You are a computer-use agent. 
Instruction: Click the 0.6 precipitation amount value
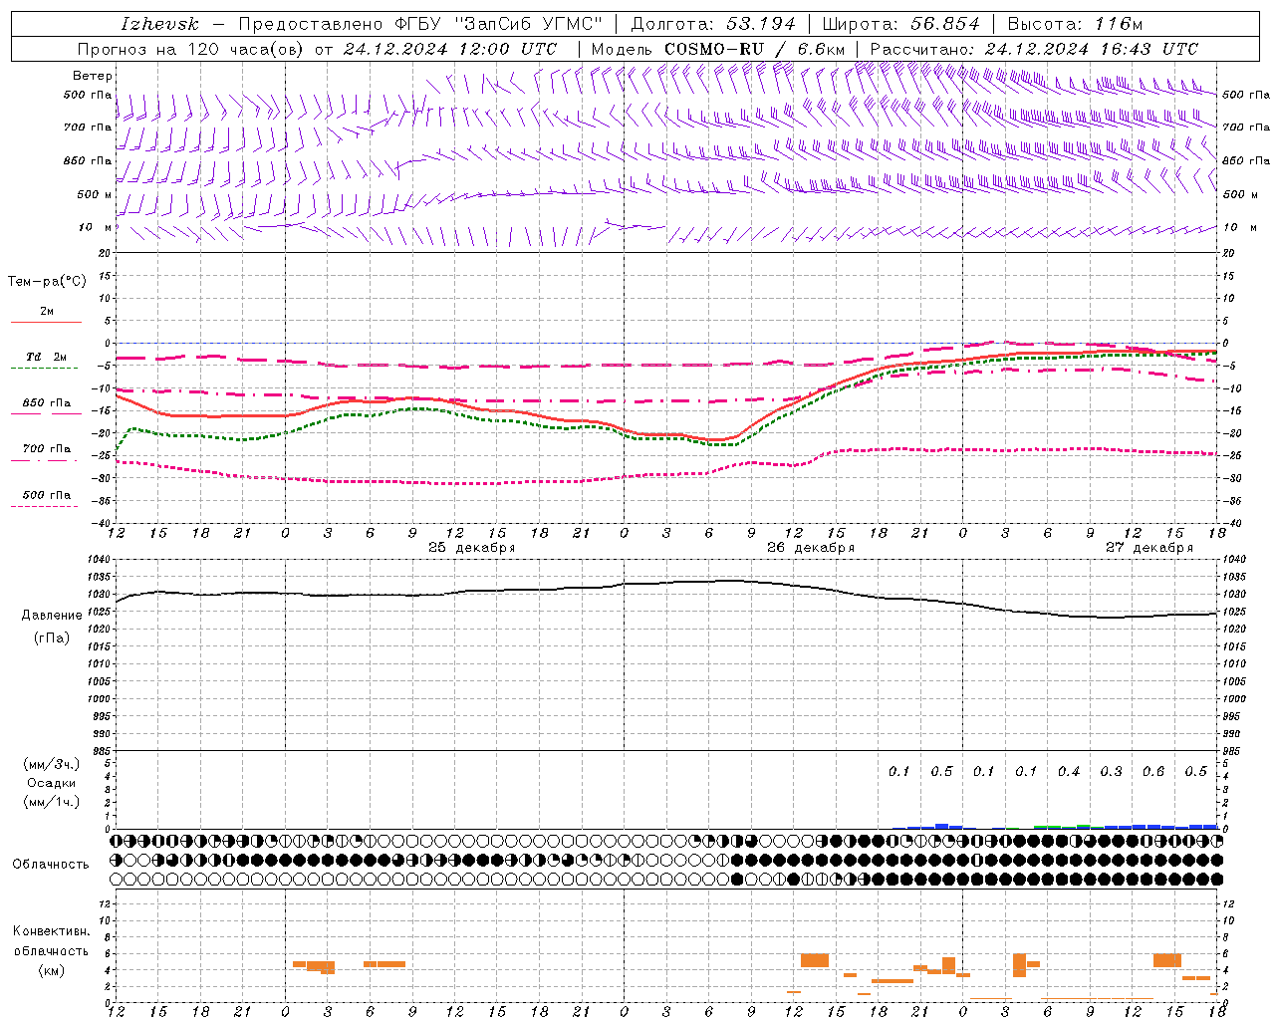[1153, 772]
